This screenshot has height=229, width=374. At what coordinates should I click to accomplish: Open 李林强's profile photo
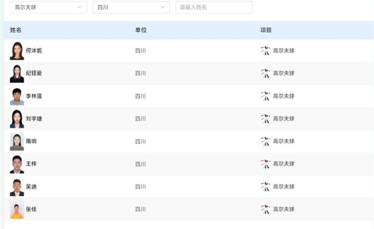17,96
